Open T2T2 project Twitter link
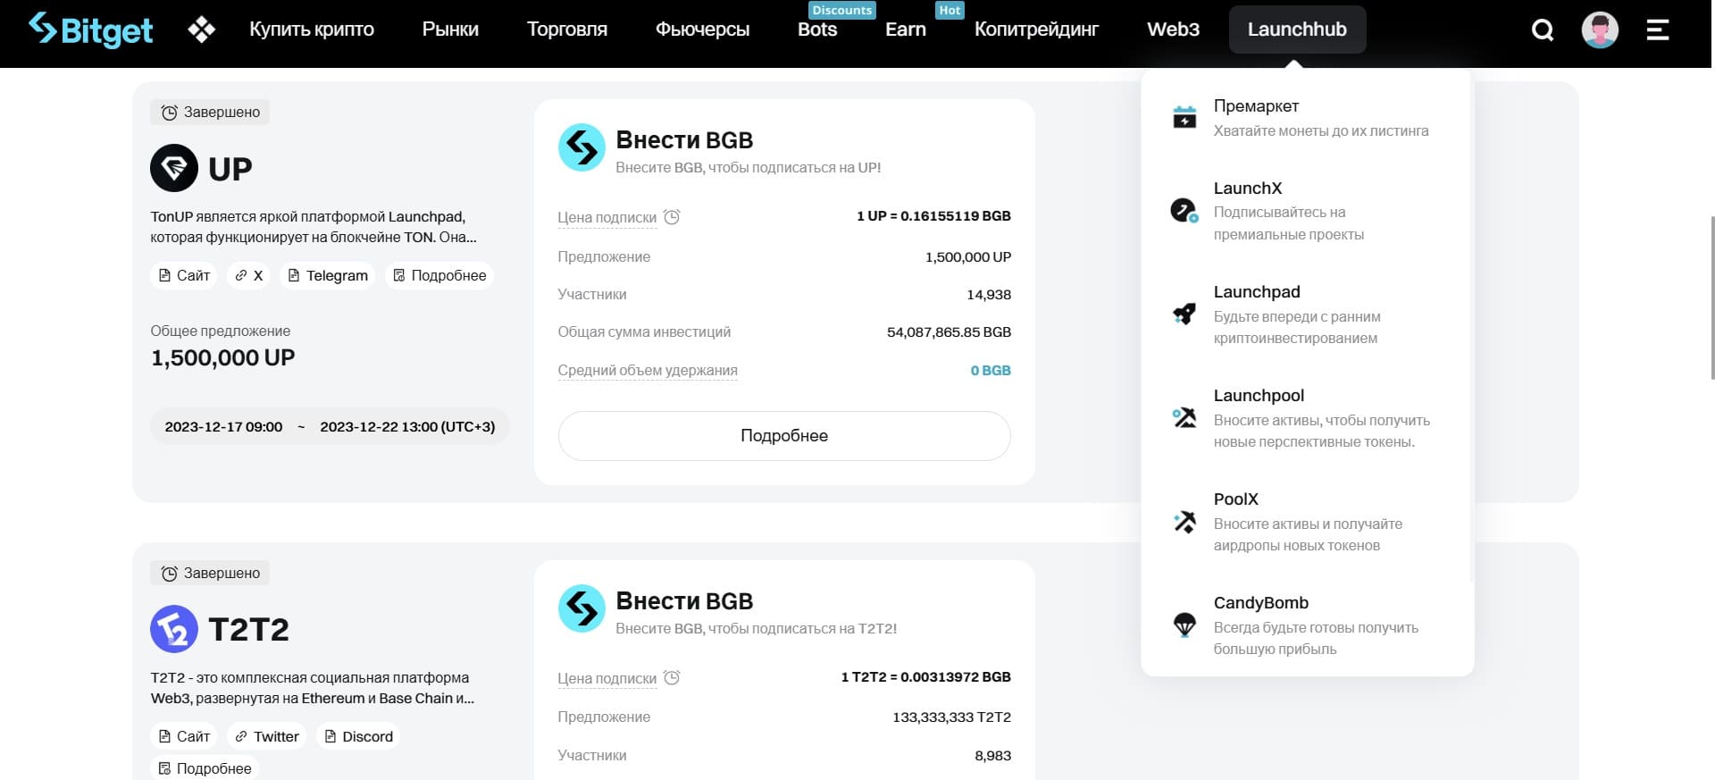Screen dimensions: 1715x780 click(x=267, y=736)
